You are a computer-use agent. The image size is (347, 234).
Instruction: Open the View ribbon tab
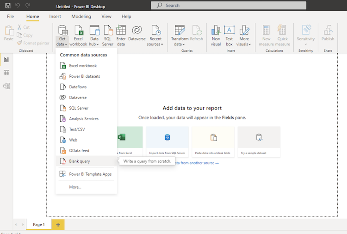[106, 16]
